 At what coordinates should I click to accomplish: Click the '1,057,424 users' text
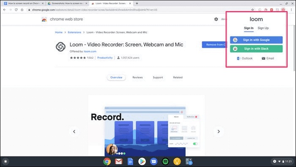(130, 58)
